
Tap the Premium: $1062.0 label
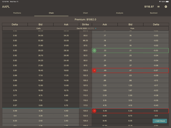pyautogui.click(x=85, y=19)
